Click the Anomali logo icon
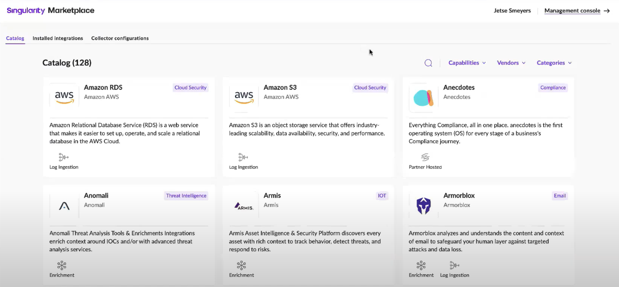 pos(64,206)
